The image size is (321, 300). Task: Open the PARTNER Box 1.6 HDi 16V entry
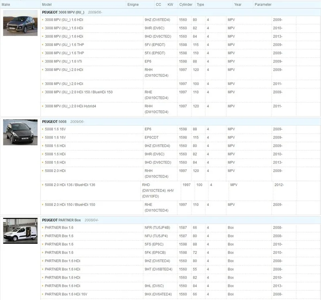[x=66, y=294]
